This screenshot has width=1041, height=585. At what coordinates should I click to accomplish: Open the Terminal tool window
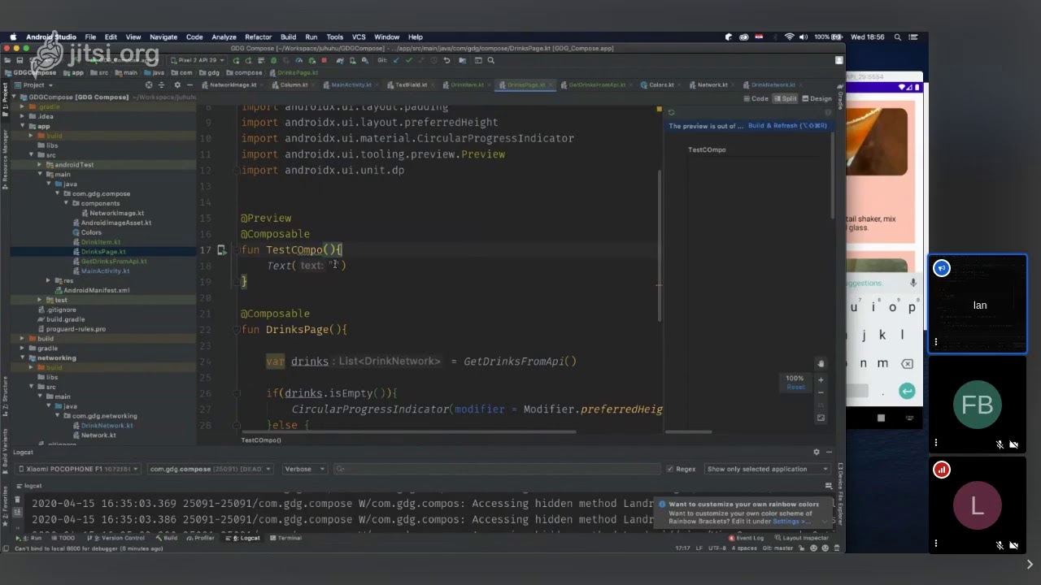click(x=285, y=538)
